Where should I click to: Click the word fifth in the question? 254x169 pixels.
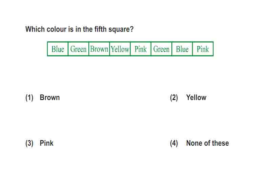[101, 29]
